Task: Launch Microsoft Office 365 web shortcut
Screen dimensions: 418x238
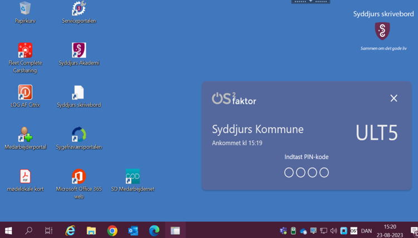Action: pos(79,176)
